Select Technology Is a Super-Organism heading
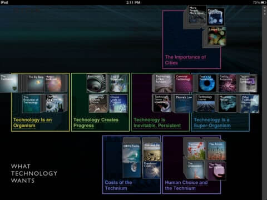Viewport: 267px width, 200px height. [212, 123]
